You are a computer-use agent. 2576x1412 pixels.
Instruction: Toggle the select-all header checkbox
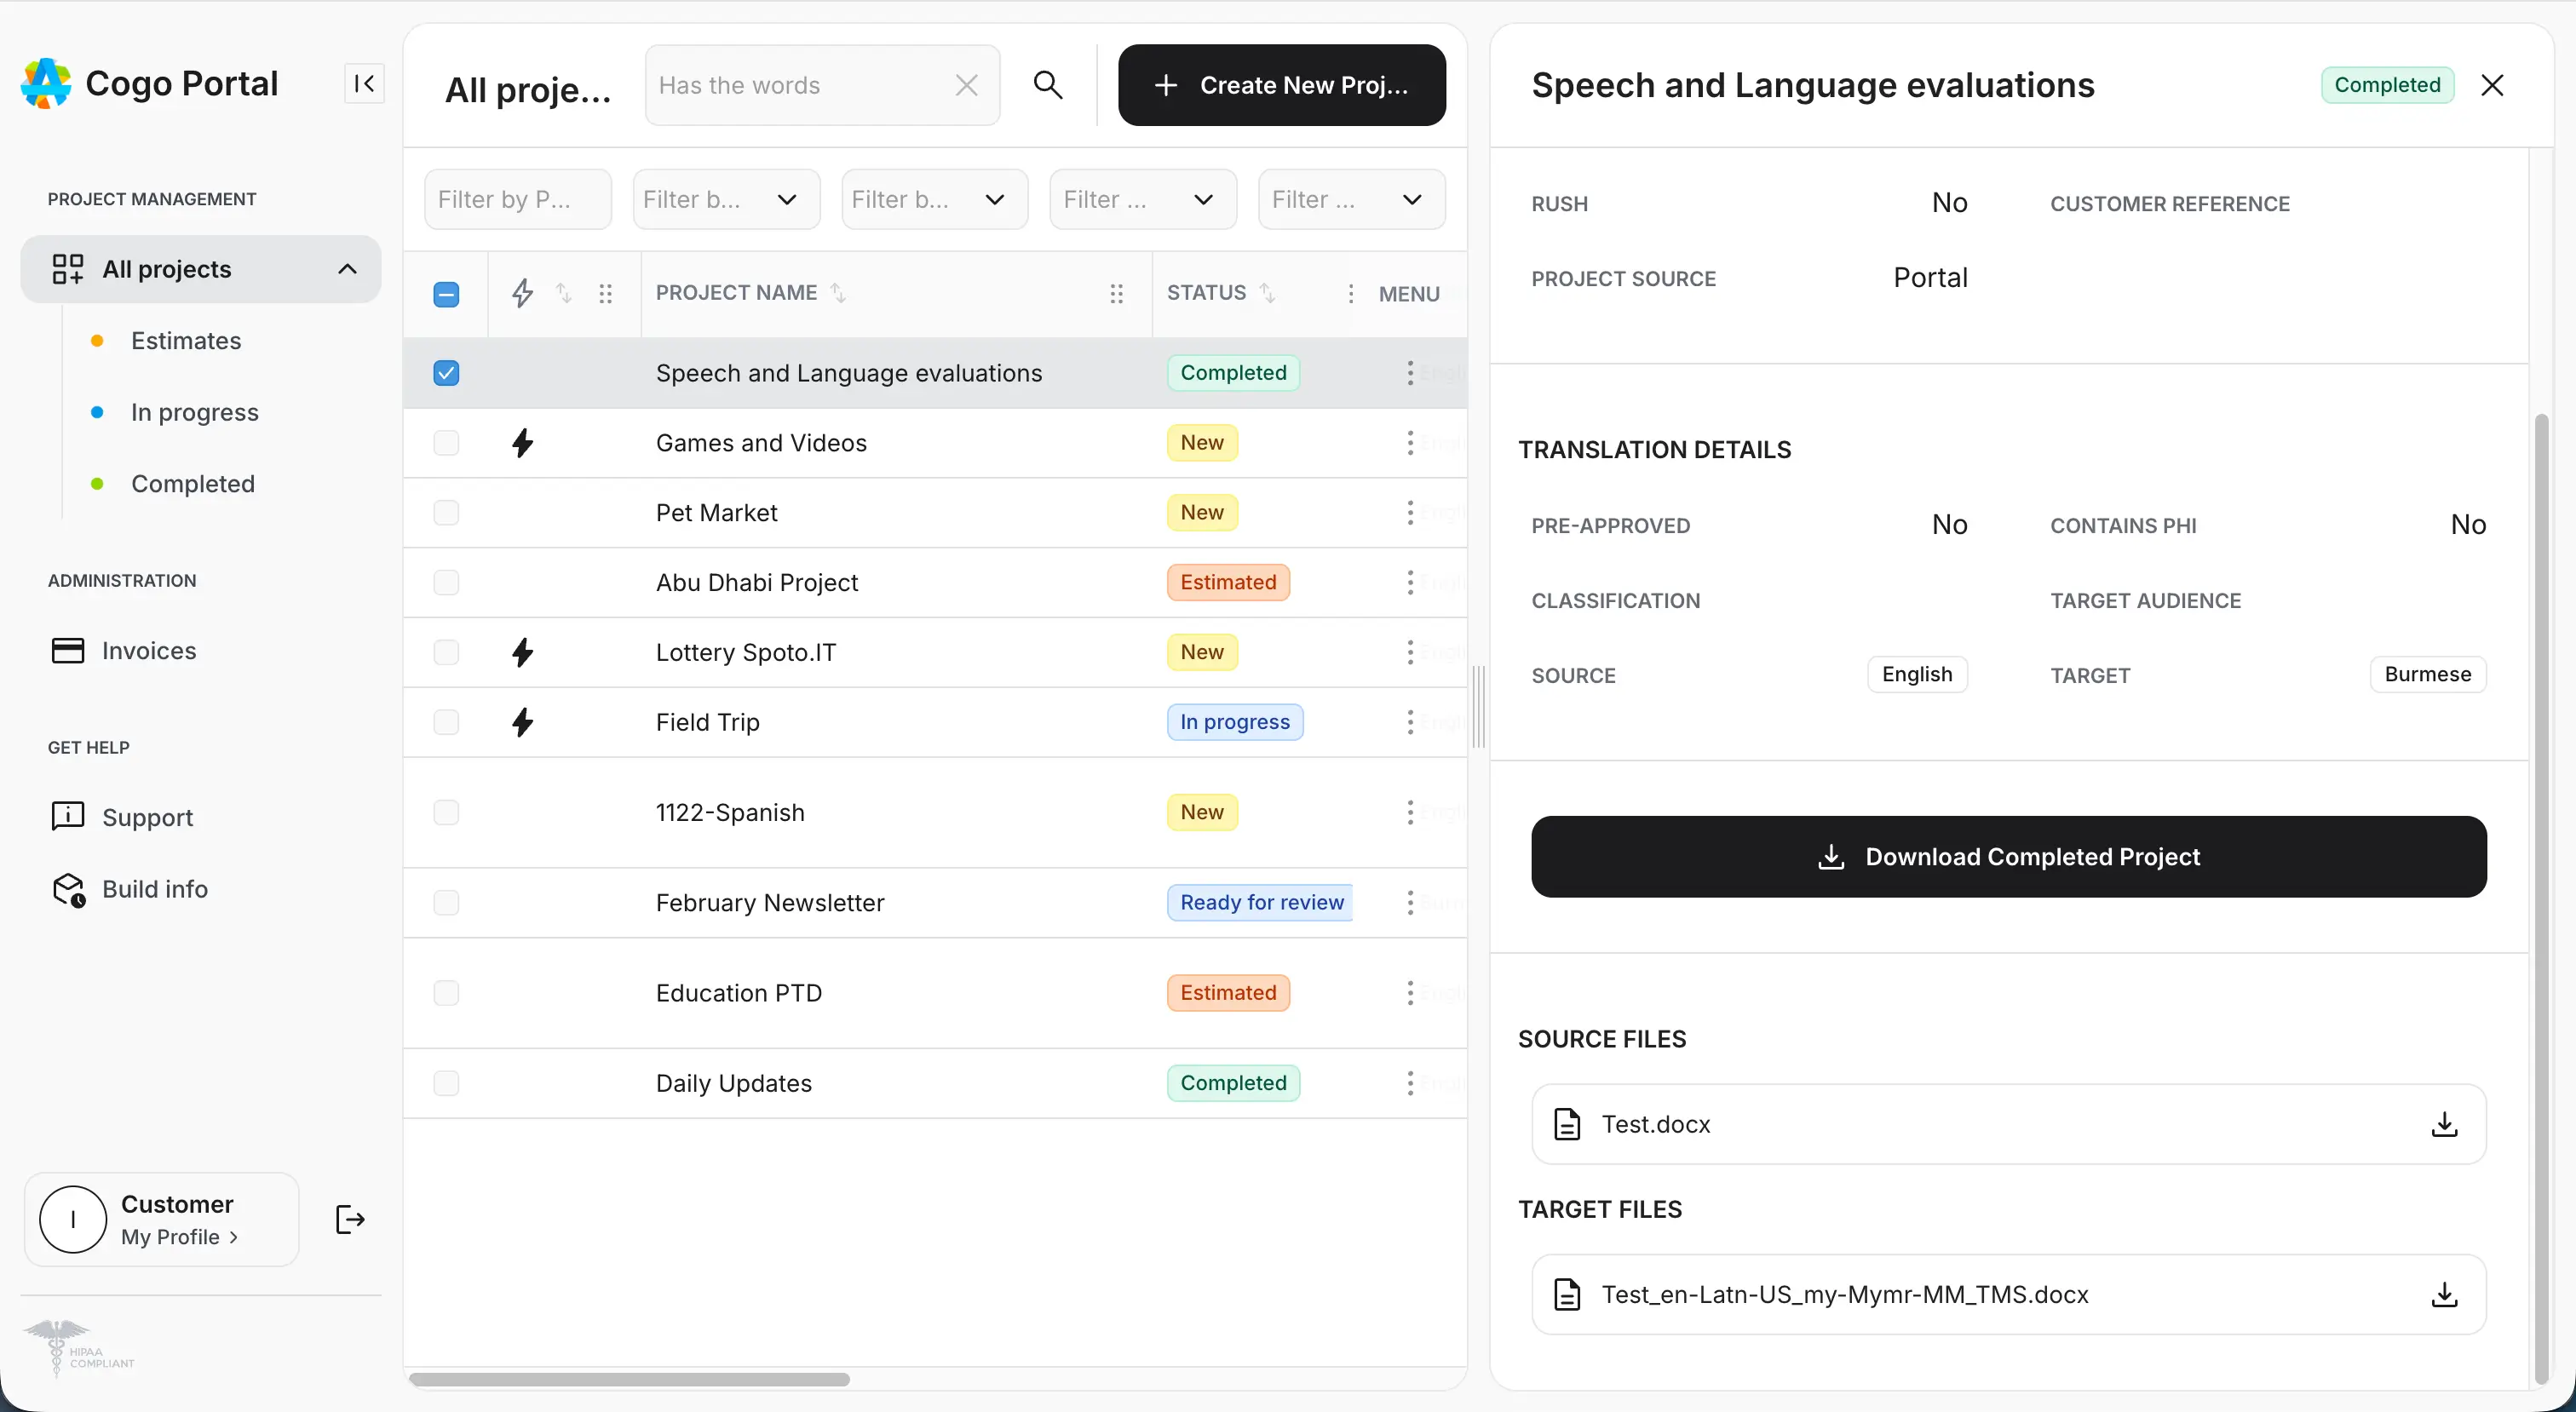(446, 294)
